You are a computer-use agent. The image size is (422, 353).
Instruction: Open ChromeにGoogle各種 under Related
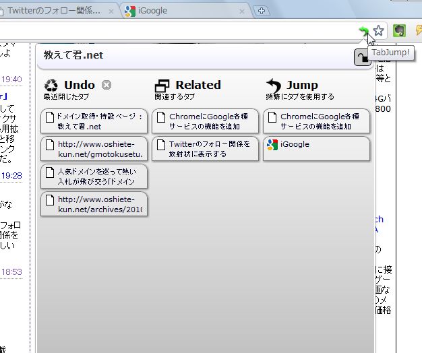pos(205,121)
